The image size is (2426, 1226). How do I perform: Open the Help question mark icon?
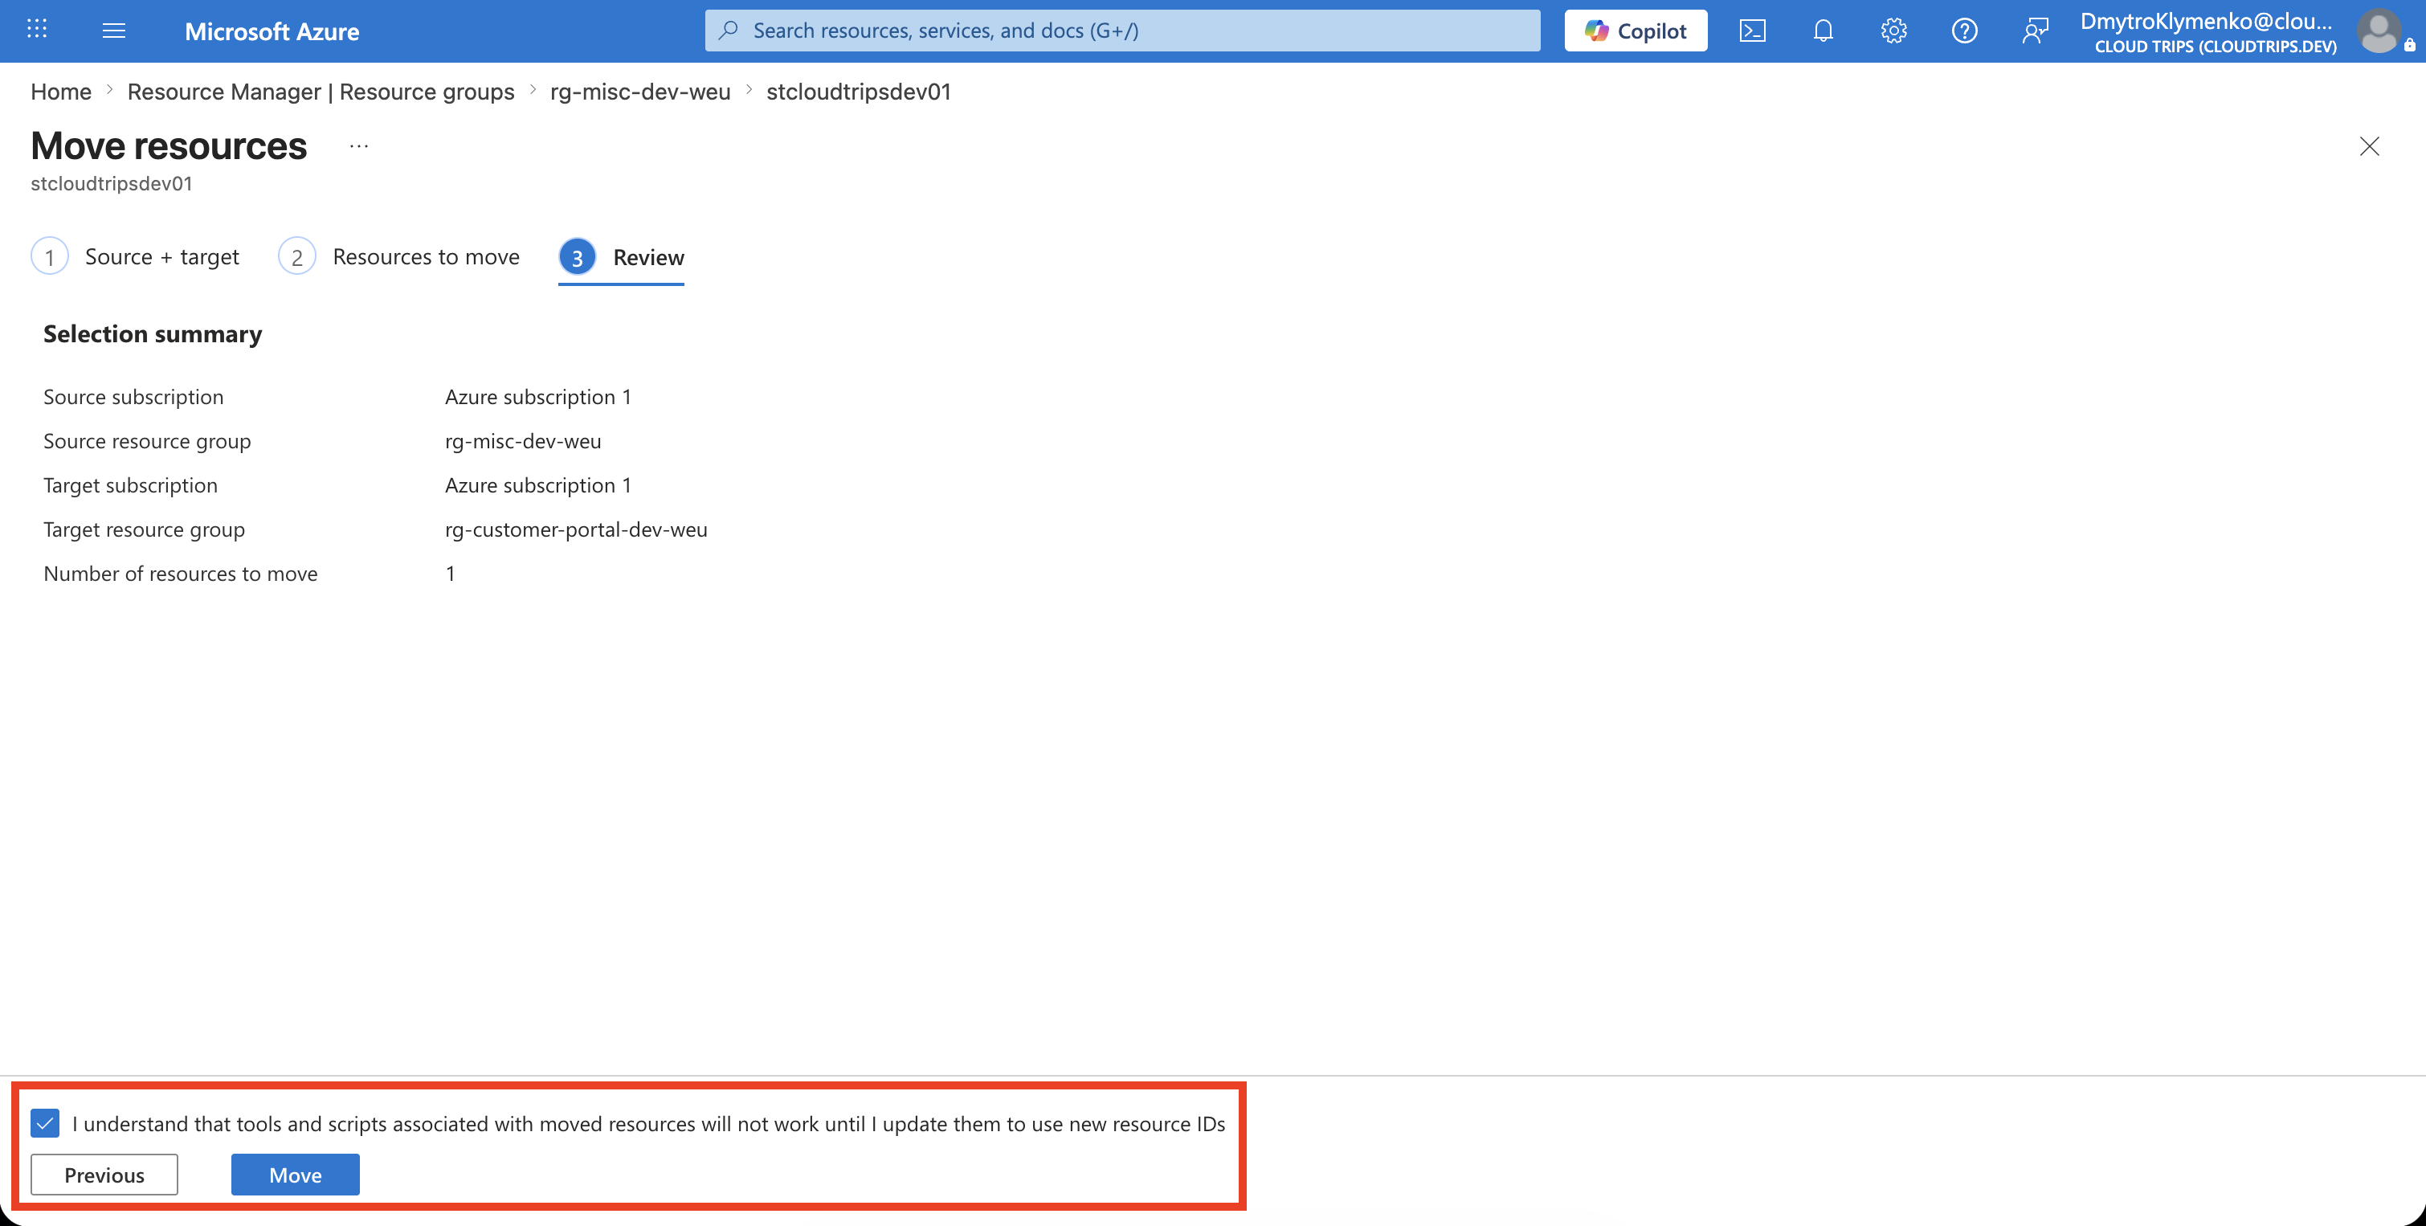pyautogui.click(x=1963, y=31)
